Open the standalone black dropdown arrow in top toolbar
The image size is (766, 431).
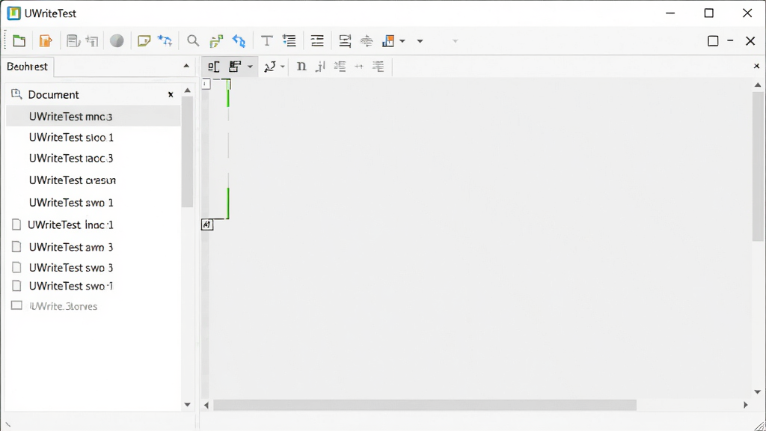point(420,41)
